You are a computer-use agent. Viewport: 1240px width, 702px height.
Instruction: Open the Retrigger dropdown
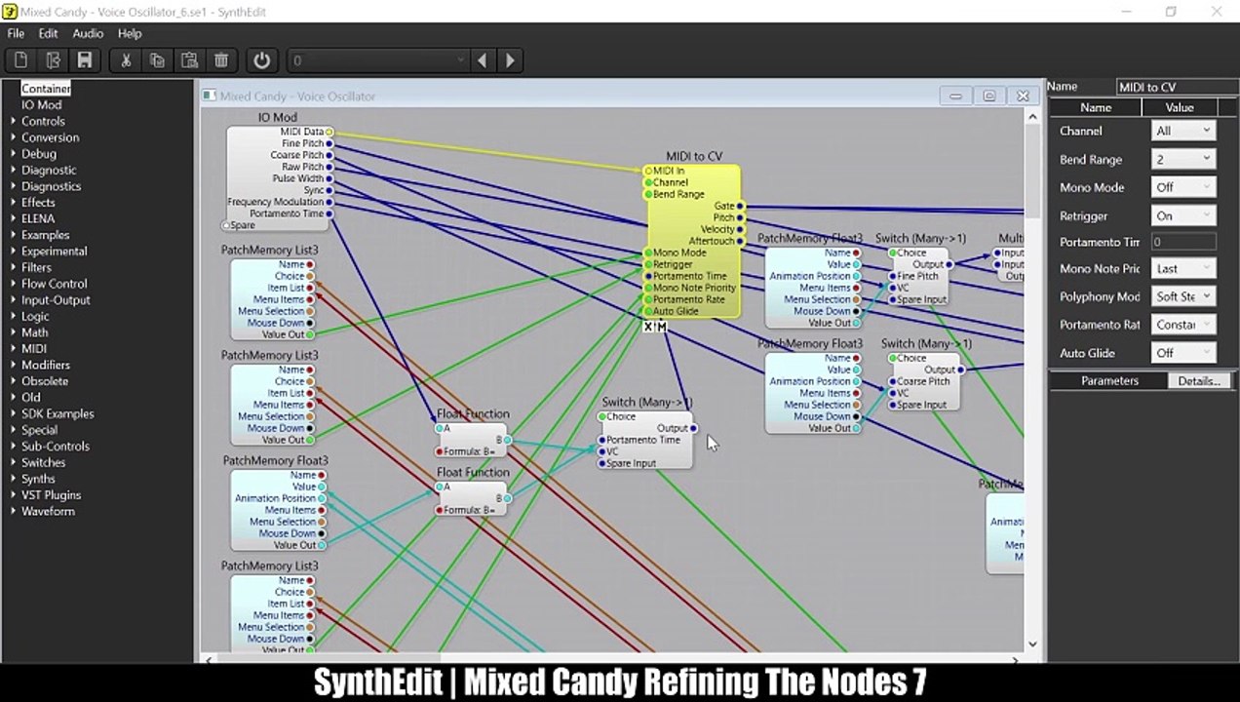pos(1183,215)
